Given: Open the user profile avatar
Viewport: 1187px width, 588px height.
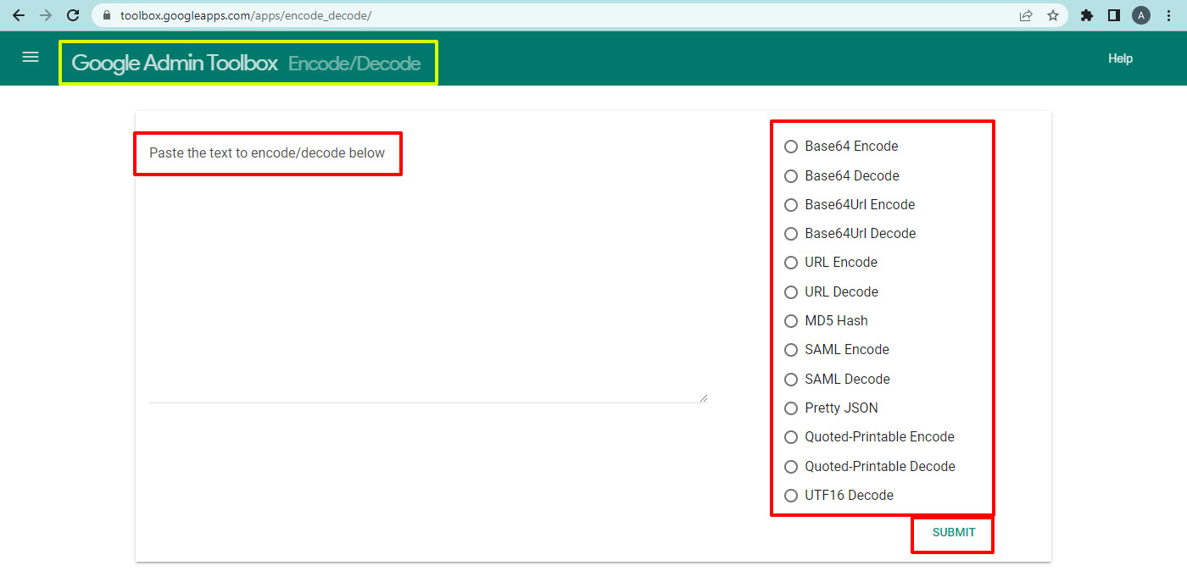Looking at the screenshot, I should pos(1141,15).
